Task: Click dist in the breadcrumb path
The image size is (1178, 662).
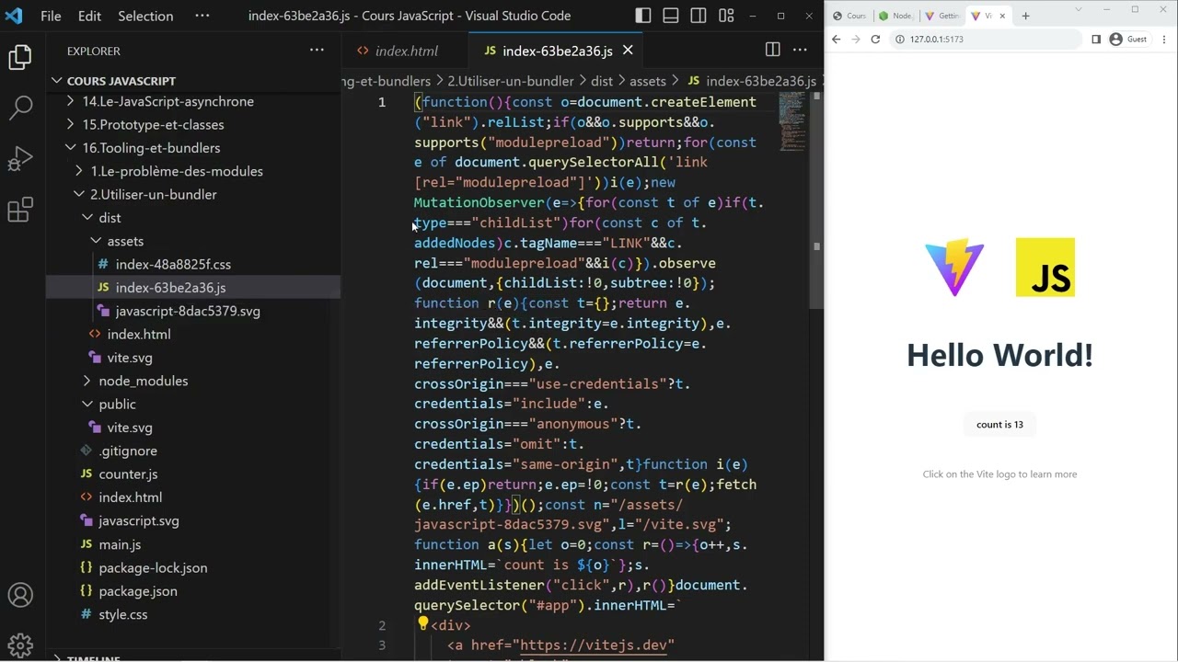Action: point(602,81)
